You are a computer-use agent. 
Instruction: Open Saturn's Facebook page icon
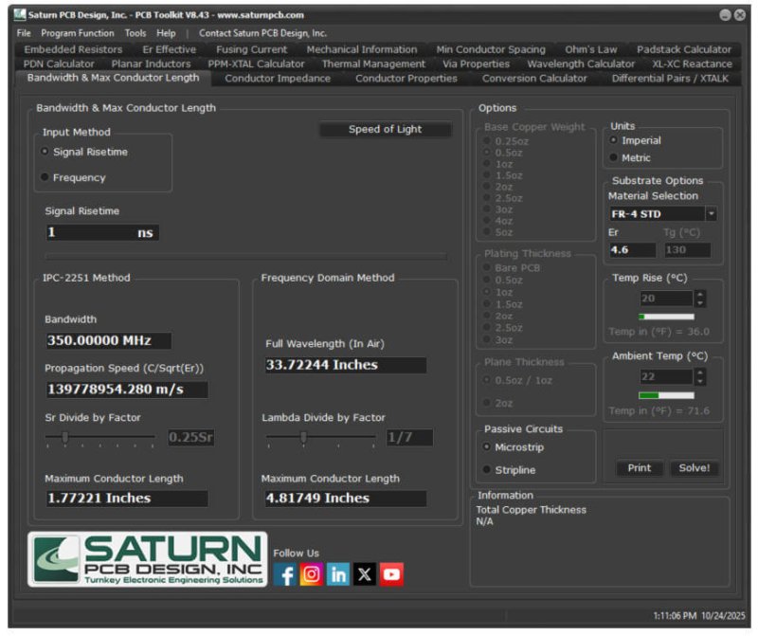click(x=285, y=574)
